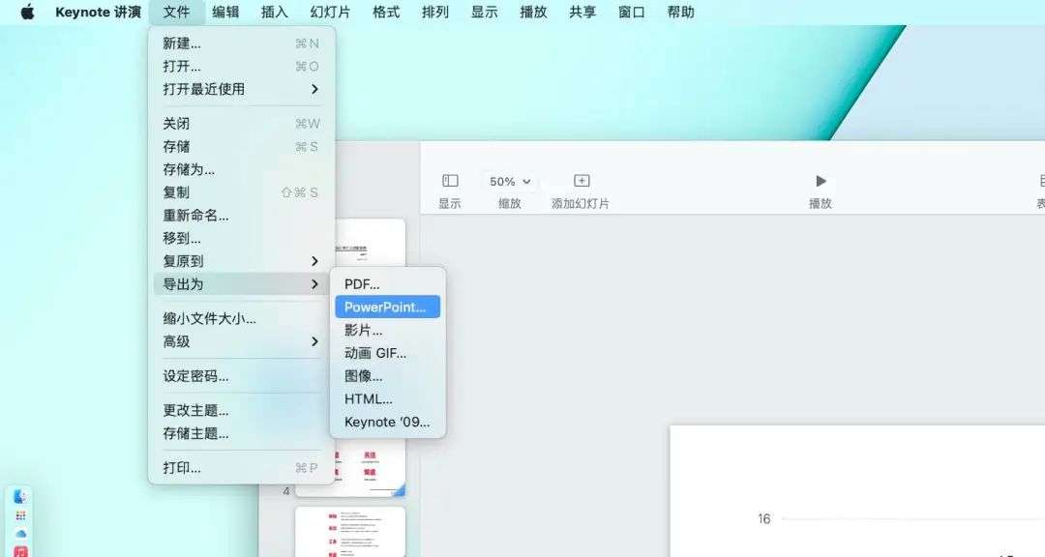This screenshot has height=557, width=1045.
Task: Select slide 4 thumbnail in navigator
Action: pyautogui.click(x=350, y=470)
